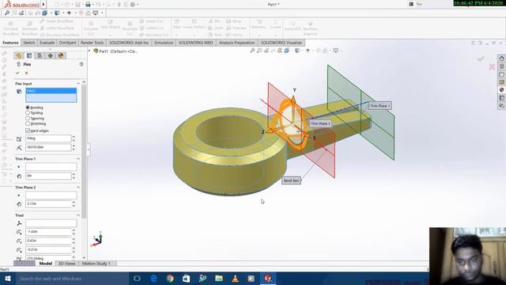Image resolution: width=506 pixels, height=285 pixels.
Task: Expand the Part1 flyout tree arrow
Action: click(x=89, y=51)
